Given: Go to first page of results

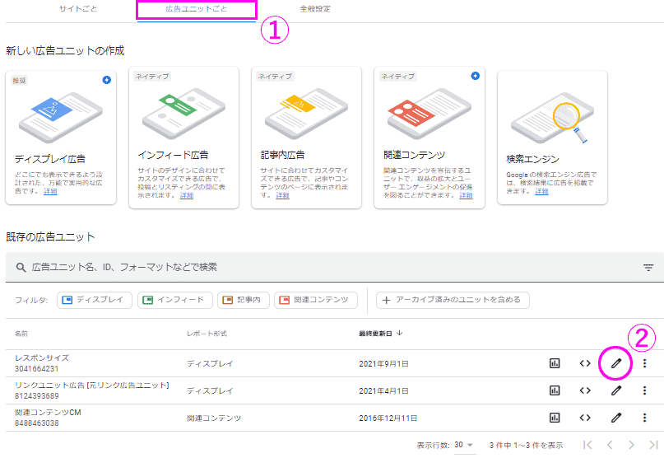Looking at the screenshot, I should point(587,445).
